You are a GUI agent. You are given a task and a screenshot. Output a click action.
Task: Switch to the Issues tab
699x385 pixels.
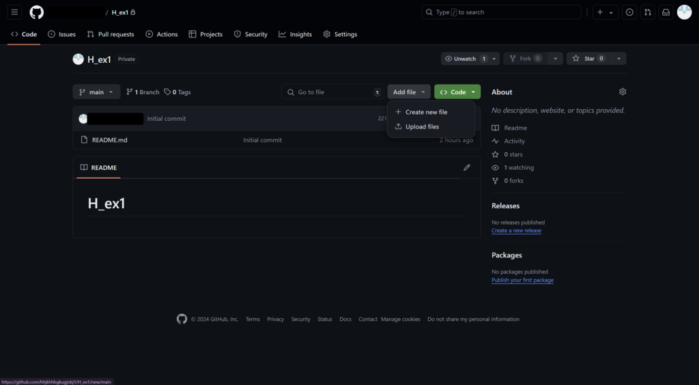coord(61,34)
